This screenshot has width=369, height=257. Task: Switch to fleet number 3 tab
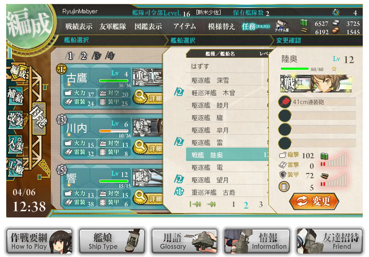(97, 56)
